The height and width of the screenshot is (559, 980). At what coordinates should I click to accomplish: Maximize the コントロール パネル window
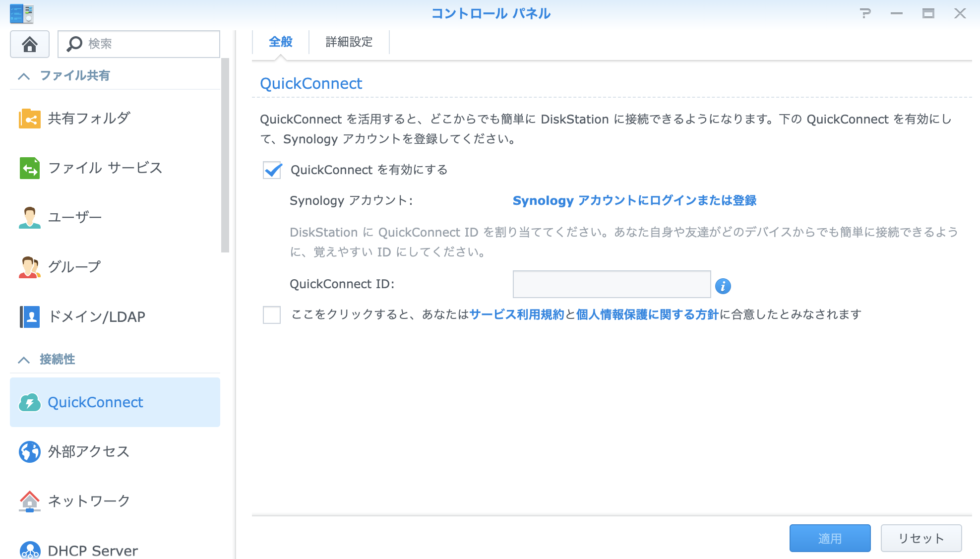coord(928,13)
